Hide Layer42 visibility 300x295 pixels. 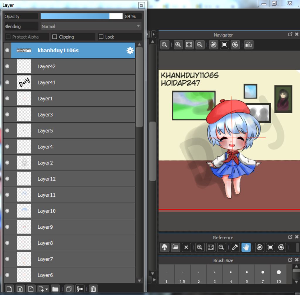click(7, 66)
